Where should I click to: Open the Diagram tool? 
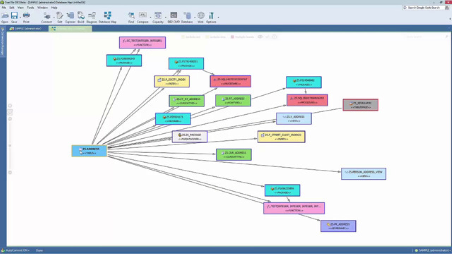92,17
